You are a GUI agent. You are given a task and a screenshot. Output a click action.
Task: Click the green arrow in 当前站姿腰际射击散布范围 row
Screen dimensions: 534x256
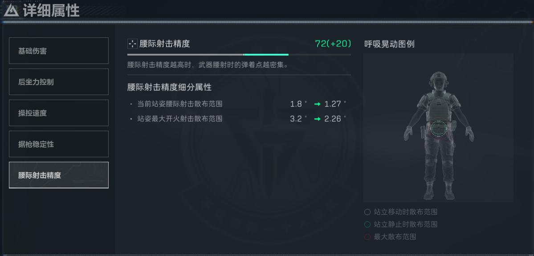[x=317, y=104]
